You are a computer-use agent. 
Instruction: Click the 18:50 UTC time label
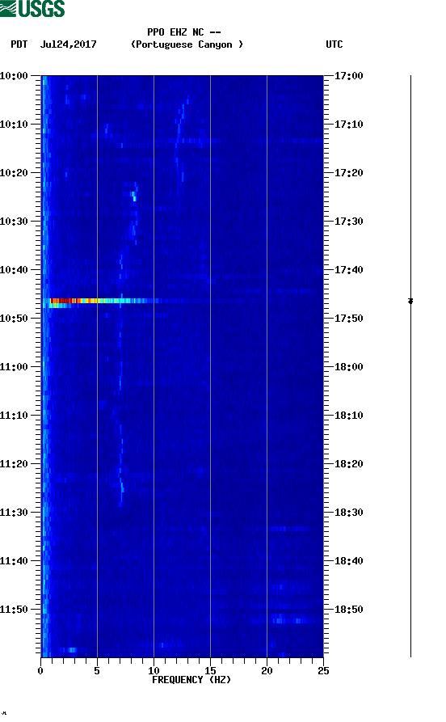(348, 609)
